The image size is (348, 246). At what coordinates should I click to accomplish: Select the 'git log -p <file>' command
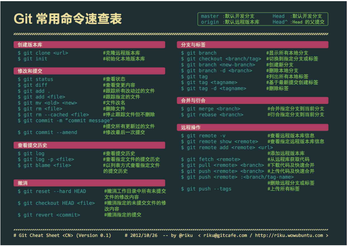coord(46,160)
